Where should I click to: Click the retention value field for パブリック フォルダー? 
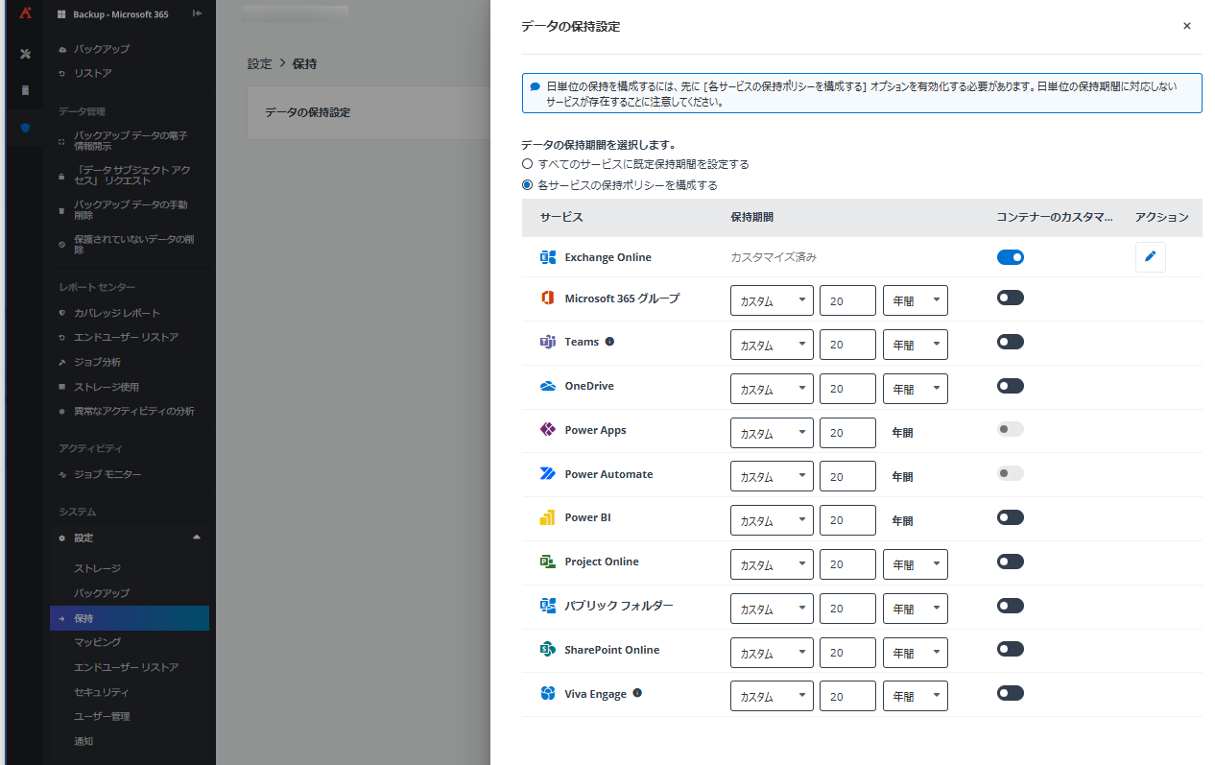[x=847, y=609]
